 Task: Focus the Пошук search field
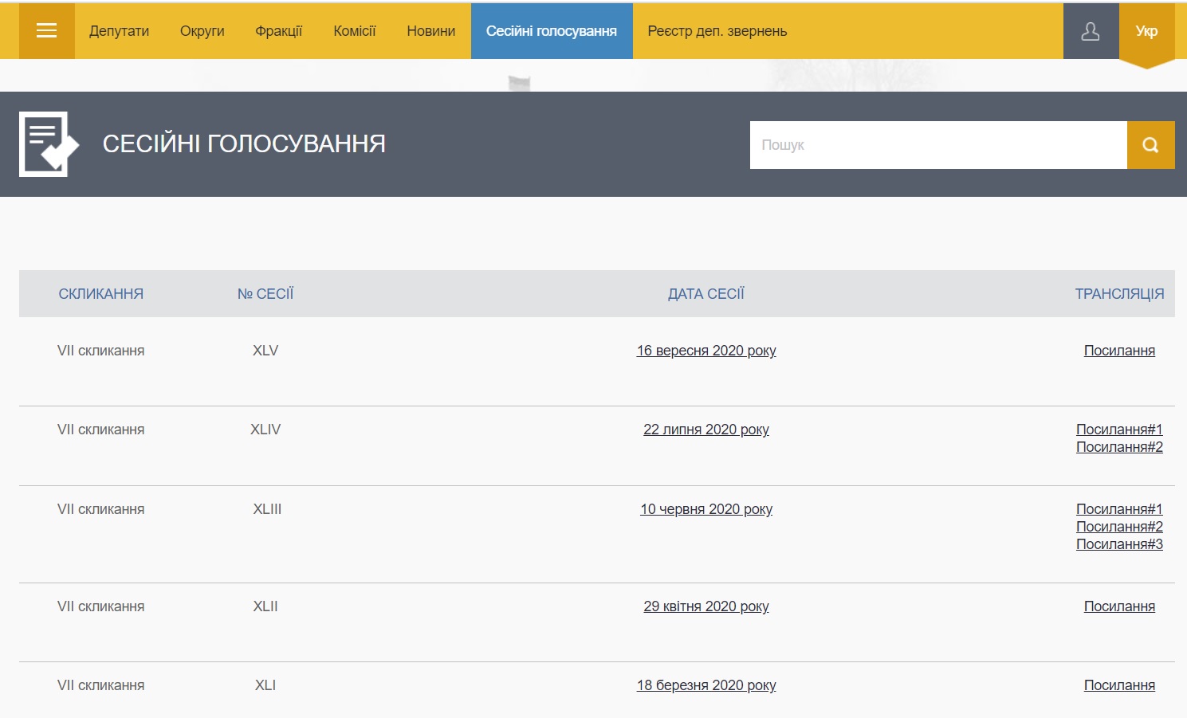[937, 145]
